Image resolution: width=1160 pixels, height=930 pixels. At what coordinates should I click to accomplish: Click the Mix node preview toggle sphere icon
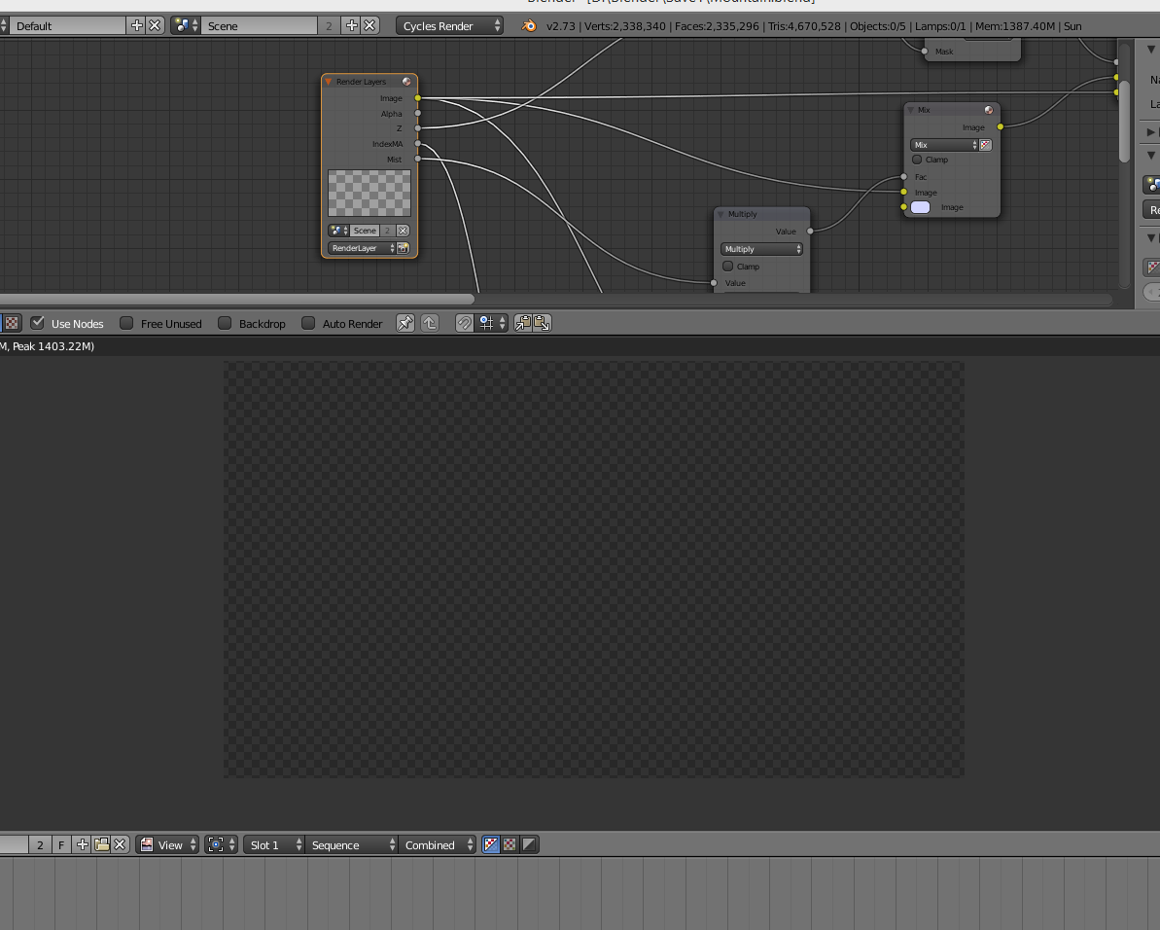point(988,110)
